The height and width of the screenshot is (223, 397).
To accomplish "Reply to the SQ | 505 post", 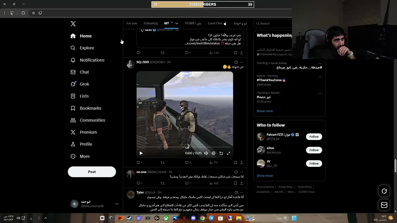I will 138,163.
